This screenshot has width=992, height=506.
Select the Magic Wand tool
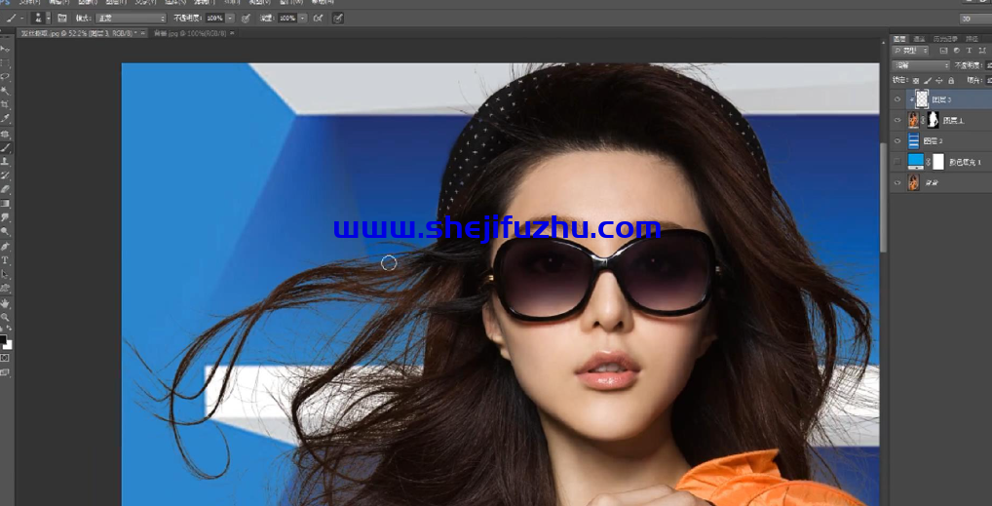click(6, 91)
